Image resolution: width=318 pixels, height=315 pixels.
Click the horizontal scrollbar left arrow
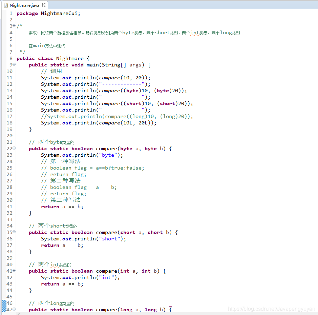point(18,314)
